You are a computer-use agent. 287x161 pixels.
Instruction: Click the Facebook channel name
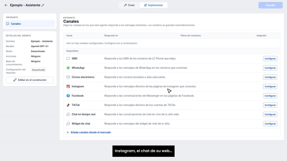point(77,96)
